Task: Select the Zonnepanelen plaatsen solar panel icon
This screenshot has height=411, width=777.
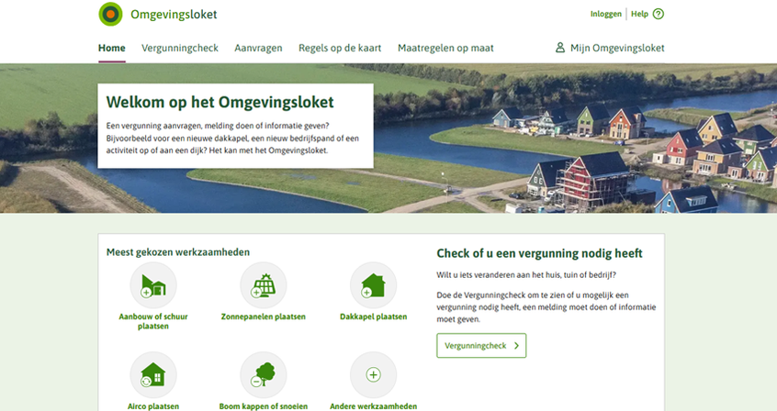Action: [x=264, y=285]
